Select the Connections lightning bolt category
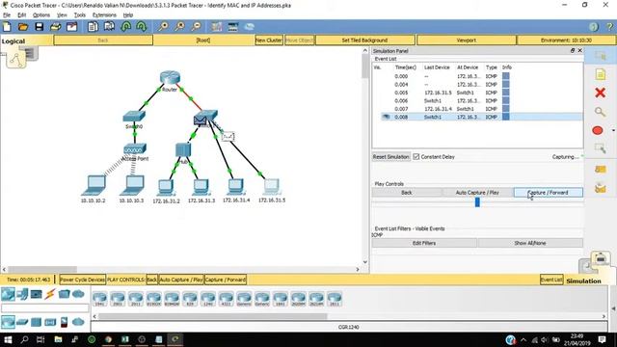 [50, 294]
